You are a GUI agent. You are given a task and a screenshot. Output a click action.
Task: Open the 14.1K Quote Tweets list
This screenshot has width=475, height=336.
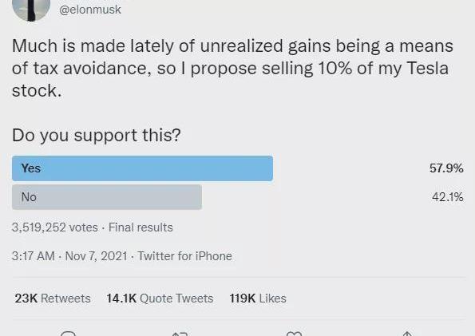pyautogui.click(x=160, y=298)
